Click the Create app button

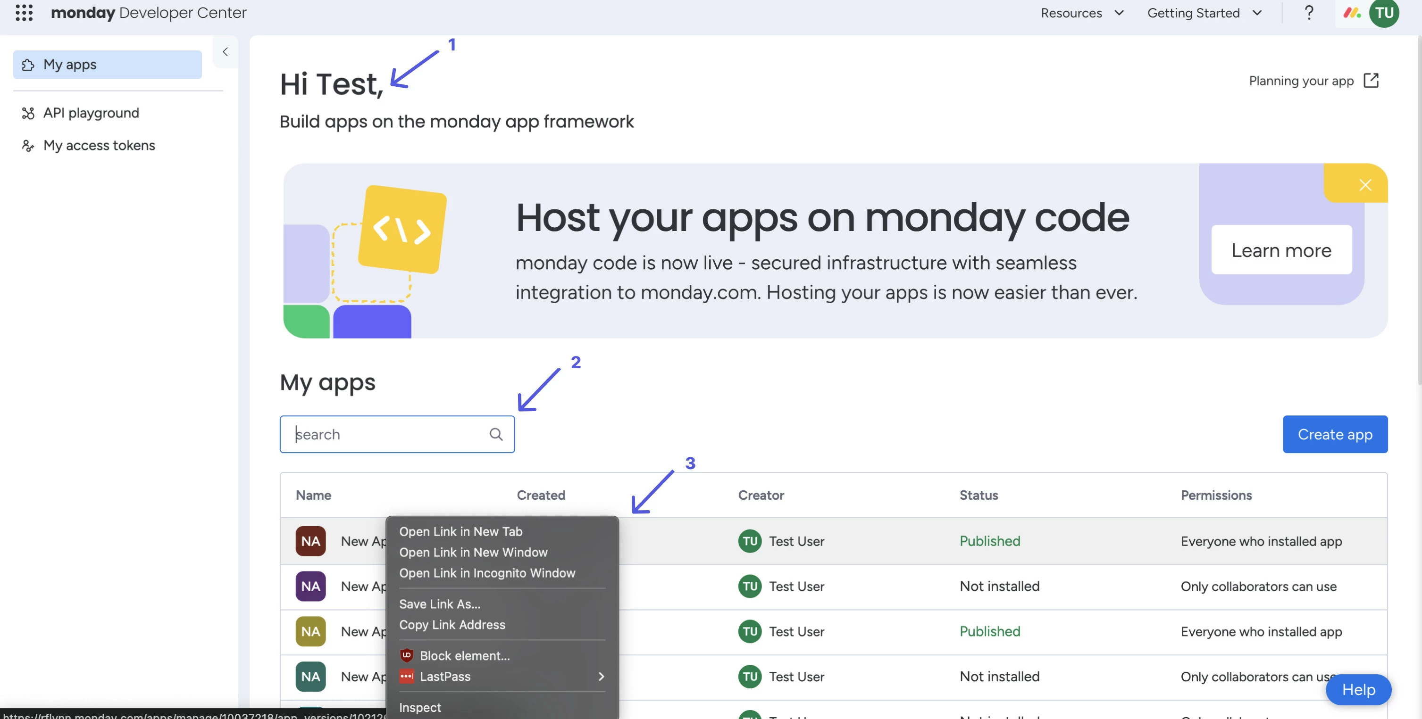coord(1334,434)
